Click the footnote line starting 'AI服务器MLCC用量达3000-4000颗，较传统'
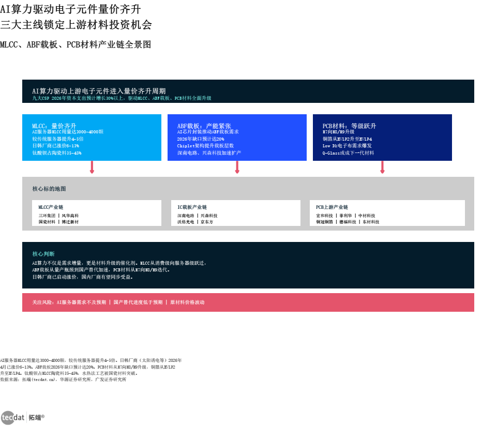 tap(91, 360)
